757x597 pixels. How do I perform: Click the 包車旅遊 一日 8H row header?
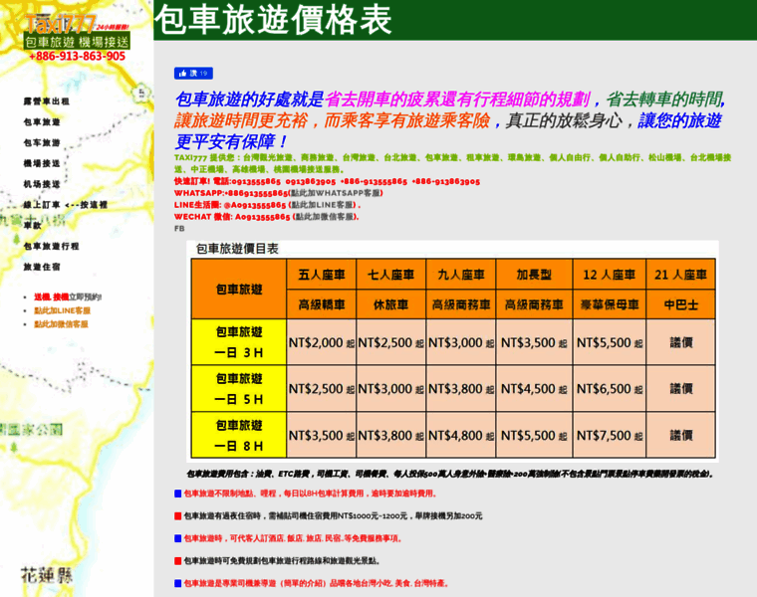[239, 435]
